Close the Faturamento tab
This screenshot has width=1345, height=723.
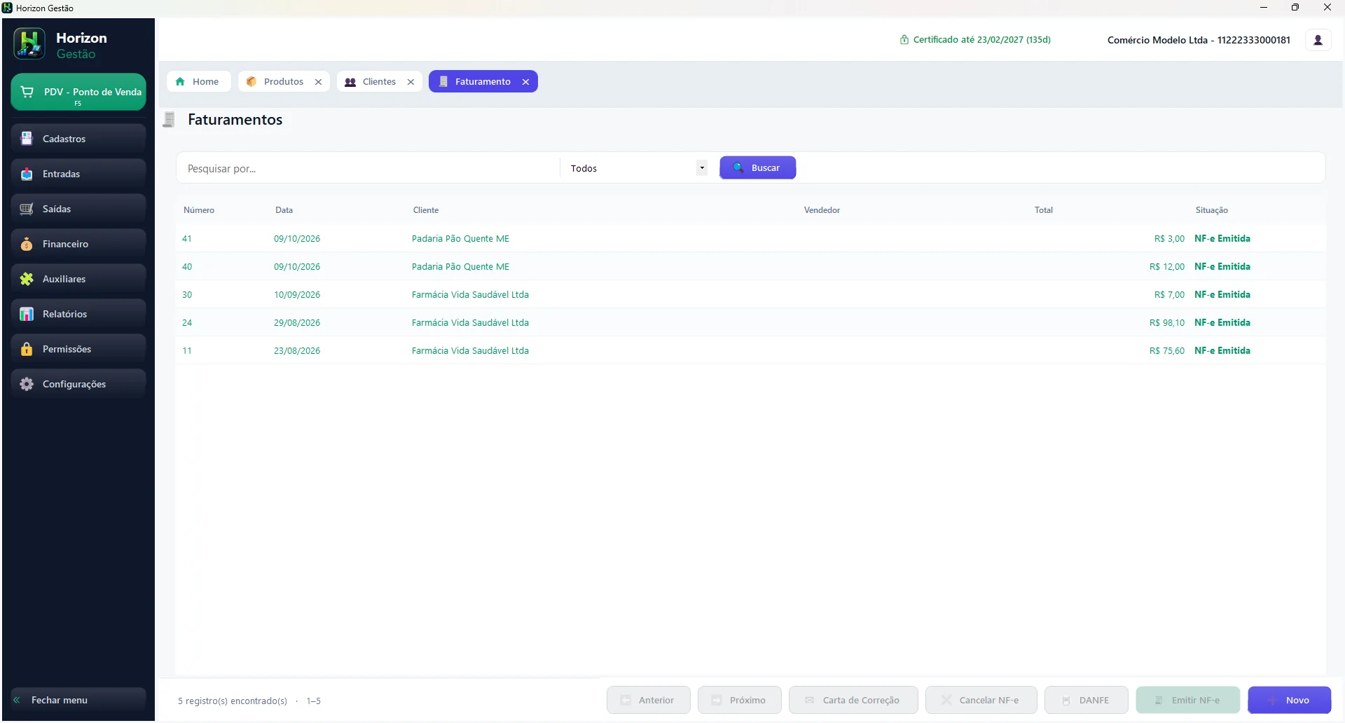click(525, 82)
